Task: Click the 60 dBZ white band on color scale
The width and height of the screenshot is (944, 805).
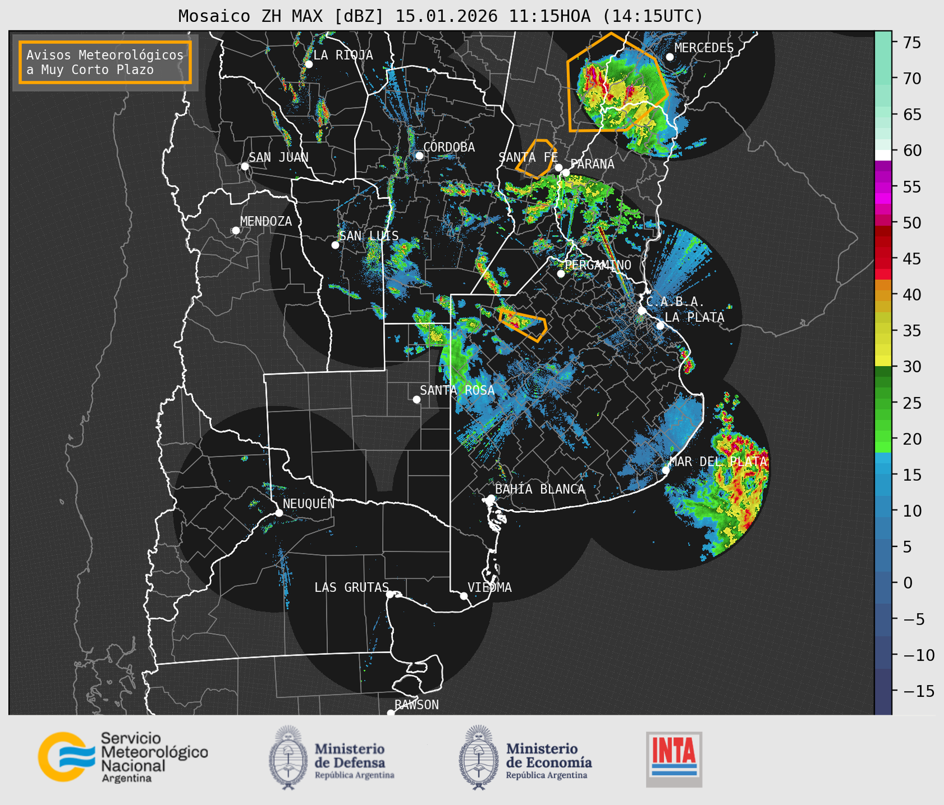Action: [x=883, y=155]
